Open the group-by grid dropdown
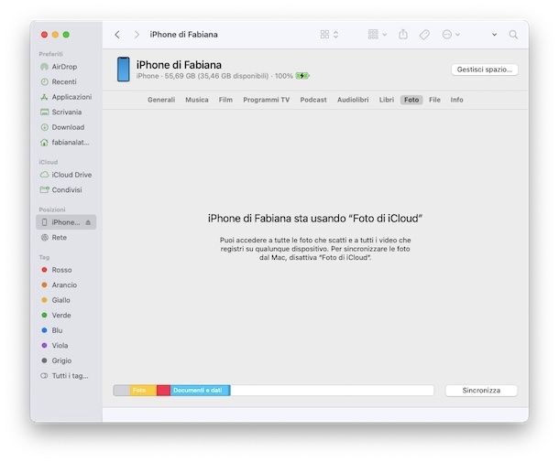This screenshot has height=462, width=559. click(378, 35)
